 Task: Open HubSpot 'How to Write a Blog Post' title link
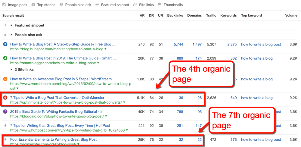(63, 44)
